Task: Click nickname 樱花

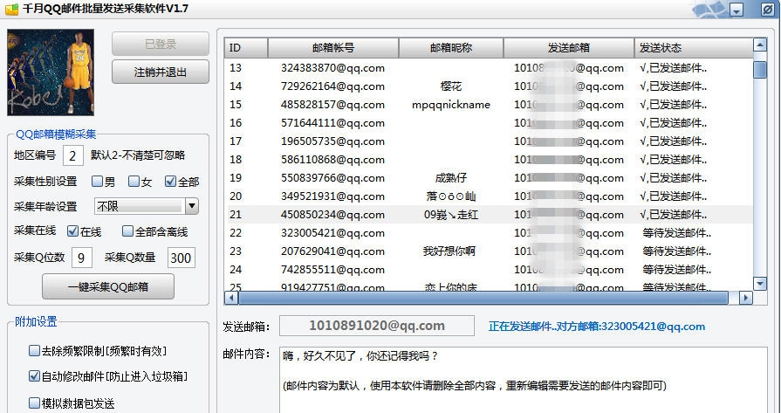Action: tap(451, 86)
